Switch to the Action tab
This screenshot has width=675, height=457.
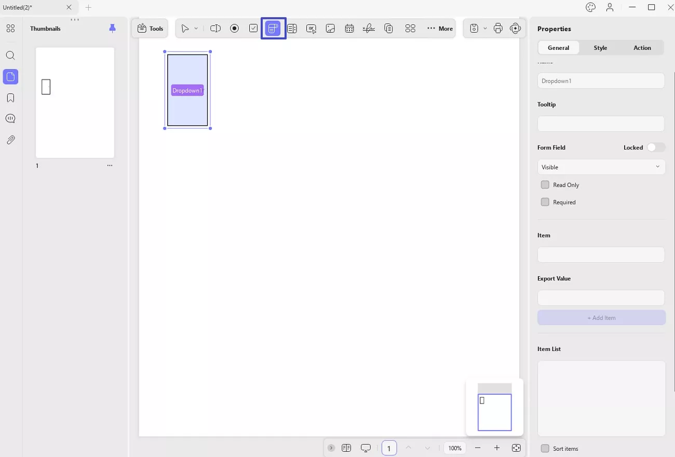point(642,48)
